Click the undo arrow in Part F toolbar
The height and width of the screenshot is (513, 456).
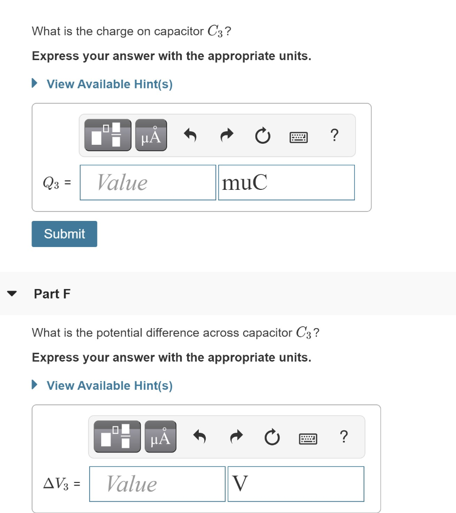click(x=199, y=436)
